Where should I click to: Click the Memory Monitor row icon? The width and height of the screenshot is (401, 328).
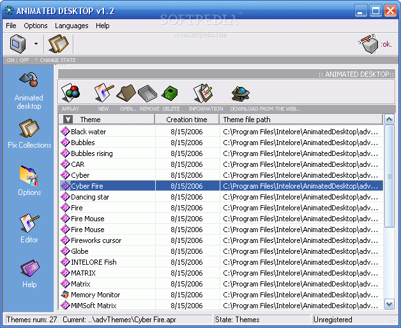65,295
